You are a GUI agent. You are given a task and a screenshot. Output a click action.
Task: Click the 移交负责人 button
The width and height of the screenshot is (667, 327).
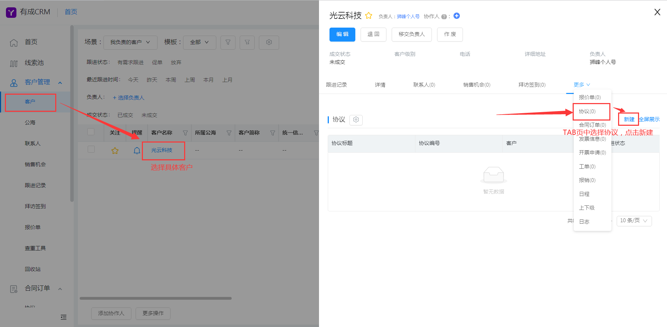point(412,35)
